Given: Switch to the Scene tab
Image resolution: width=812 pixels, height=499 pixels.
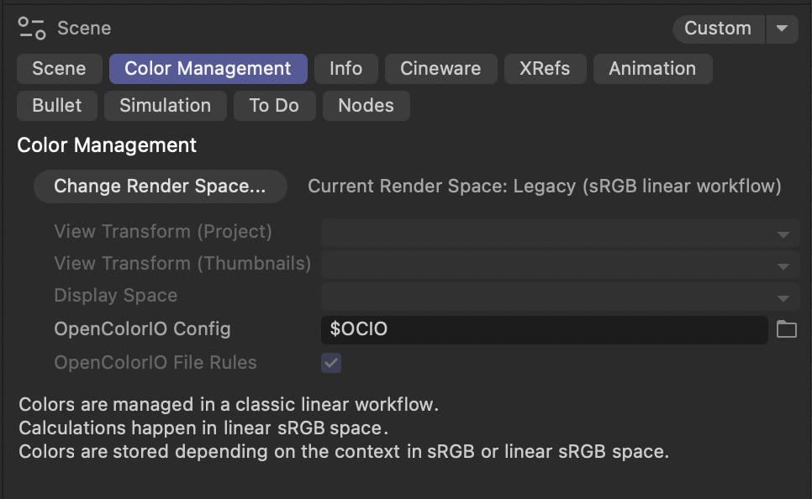Looking at the screenshot, I should (59, 69).
